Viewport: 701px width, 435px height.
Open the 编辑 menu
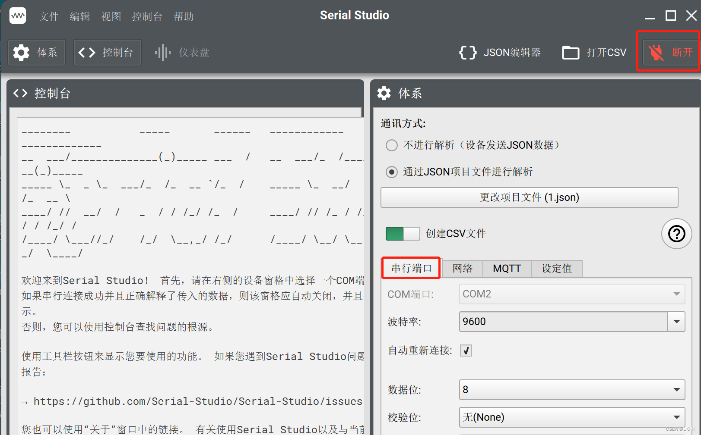pyautogui.click(x=80, y=16)
